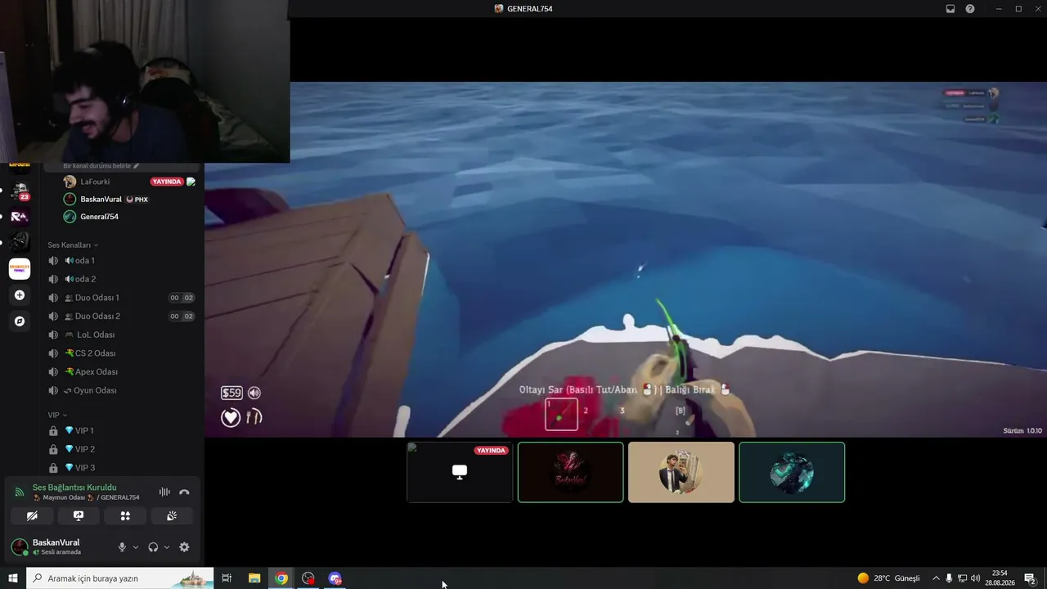Share your screen
Viewport: 1047px width, 589px height.
(x=79, y=516)
